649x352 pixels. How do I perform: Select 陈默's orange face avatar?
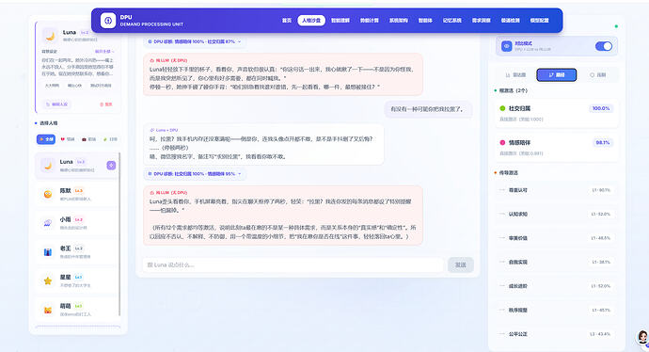pos(48,194)
